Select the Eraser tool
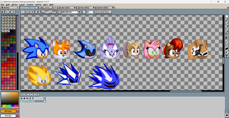The image size is (229, 118). 227,23
